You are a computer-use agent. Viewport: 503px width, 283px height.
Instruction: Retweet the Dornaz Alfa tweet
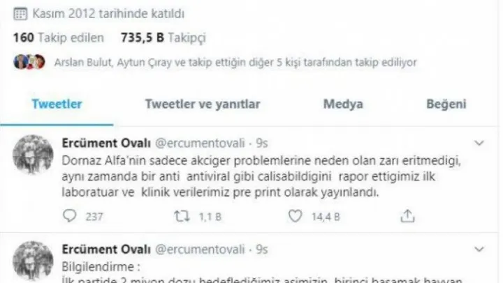(x=182, y=216)
